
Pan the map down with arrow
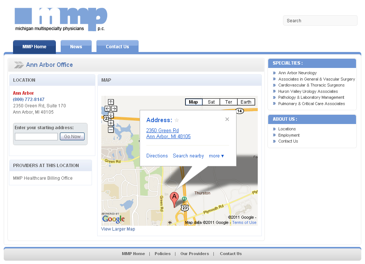click(111, 115)
